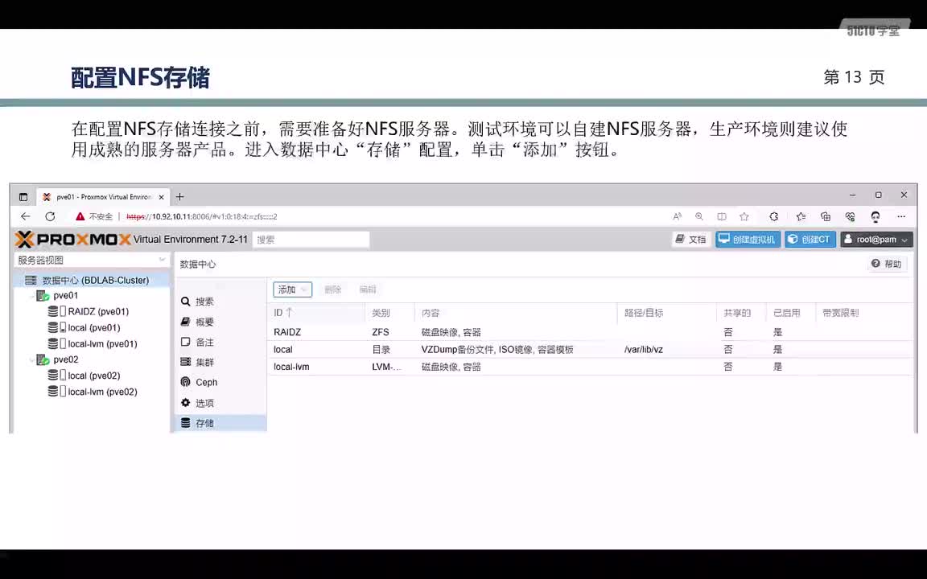Open the collections icon in browser toolbar
927x579 pixels.
[826, 216]
